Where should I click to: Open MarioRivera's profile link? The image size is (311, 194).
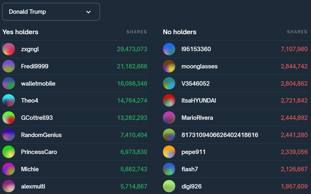[x=197, y=118]
